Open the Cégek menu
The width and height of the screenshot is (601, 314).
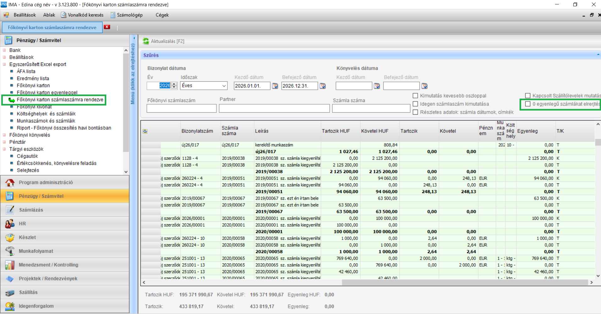[162, 15]
